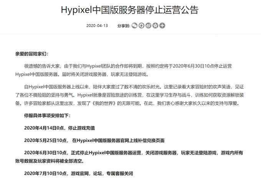Screen dimensions: 261x181
Task: Click the greeting 亲爱的冒险家们
Action: [31, 54]
